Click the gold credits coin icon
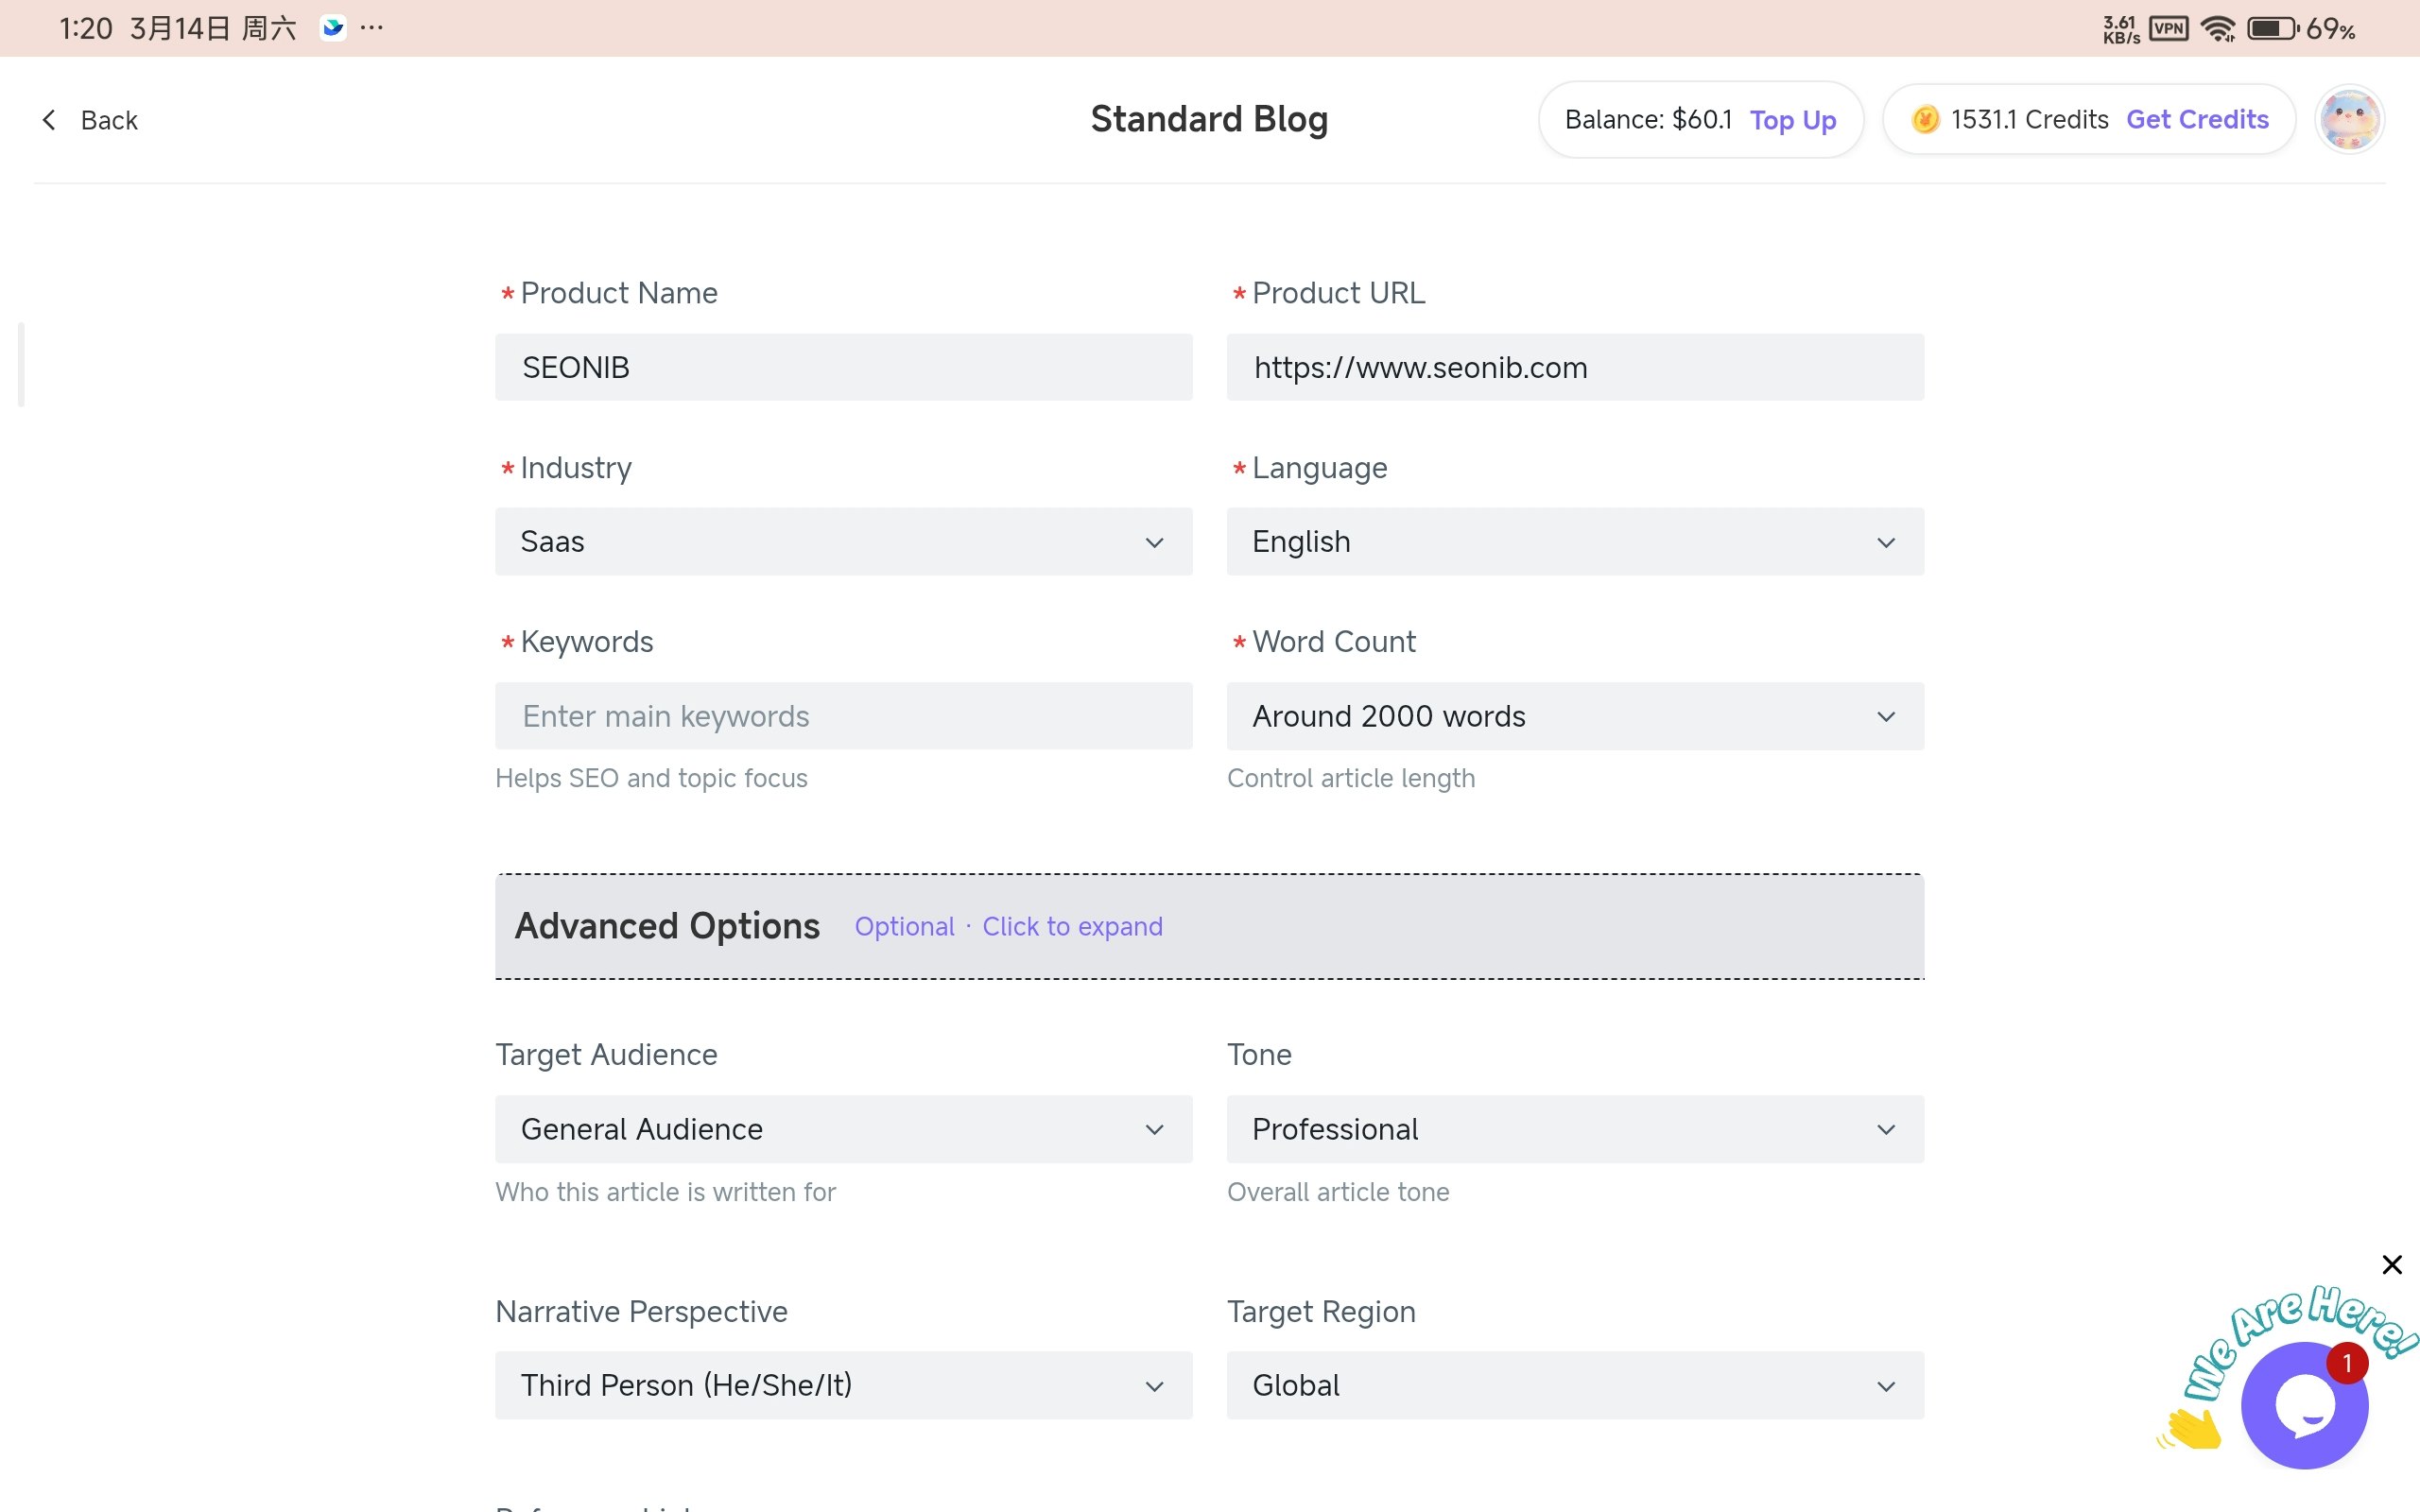Screen dimensions: 2420x1512 [1925, 120]
